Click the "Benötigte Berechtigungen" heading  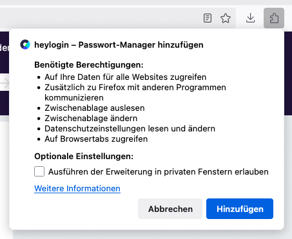tap(89, 64)
